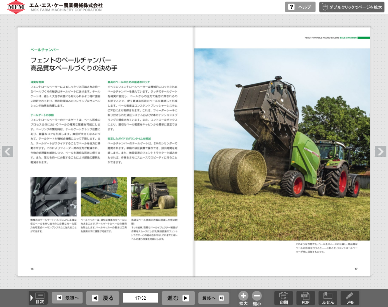This screenshot has width=388, height=307.
Task: Click the green ベールチャンバー section label
Action: [45, 50]
